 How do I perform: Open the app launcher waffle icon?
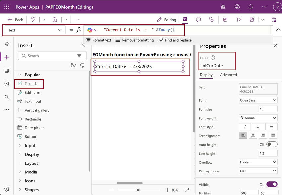pos(7,7)
